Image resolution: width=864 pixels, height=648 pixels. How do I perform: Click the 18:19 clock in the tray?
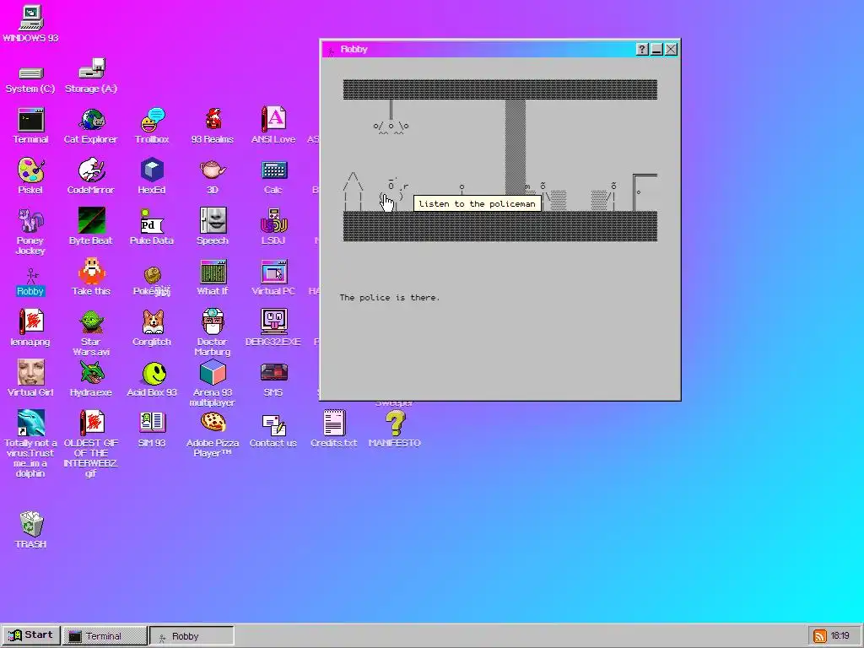pyautogui.click(x=840, y=636)
